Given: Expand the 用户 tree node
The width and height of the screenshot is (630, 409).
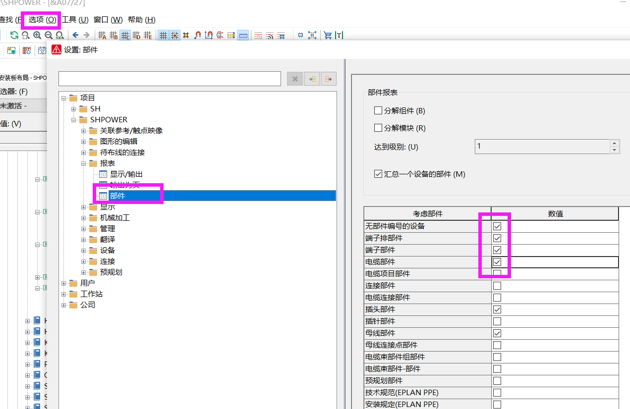Looking at the screenshot, I should pos(65,283).
